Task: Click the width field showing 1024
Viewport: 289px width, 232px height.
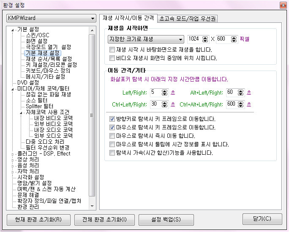Action: [195, 39]
